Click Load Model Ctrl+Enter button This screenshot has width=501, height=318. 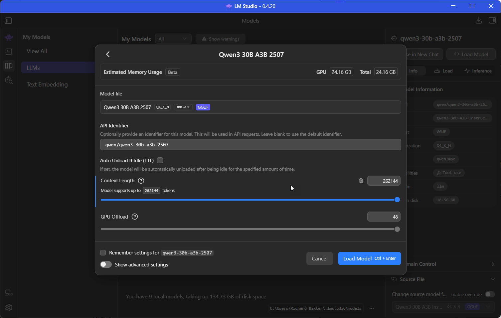(369, 258)
